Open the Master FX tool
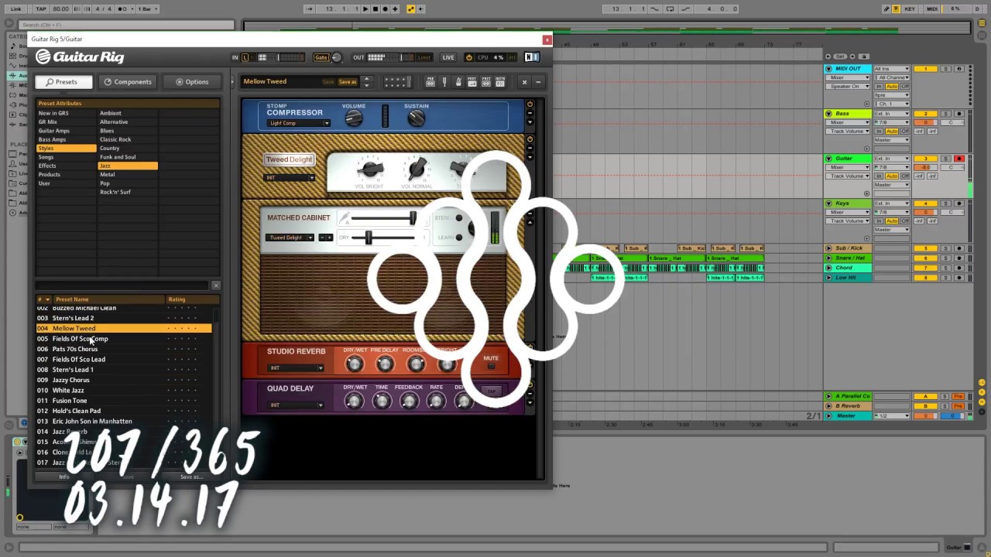Screen dimensions: 991x557 coord(500,81)
